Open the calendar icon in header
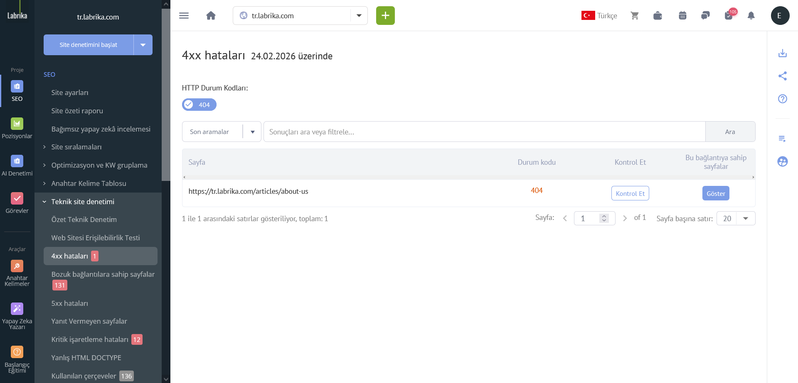Image resolution: width=798 pixels, height=383 pixels. click(682, 16)
